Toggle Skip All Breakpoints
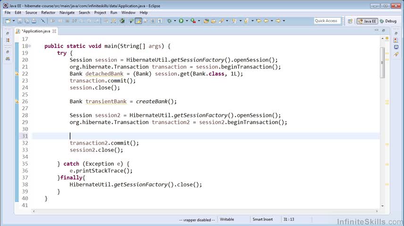404x226 pixels. coord(43,21)
